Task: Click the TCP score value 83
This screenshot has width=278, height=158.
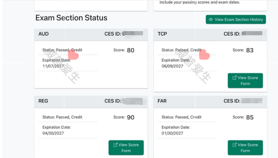Action: click(250, 50)
